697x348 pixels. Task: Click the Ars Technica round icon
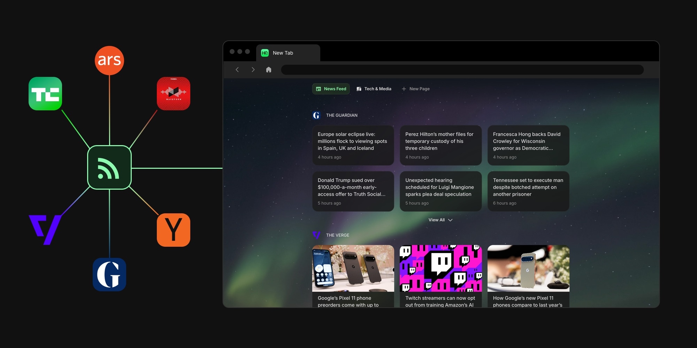pyautogui.click(x=109, y=61)
